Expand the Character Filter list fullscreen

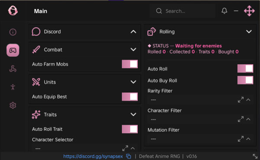coord(240,119)
